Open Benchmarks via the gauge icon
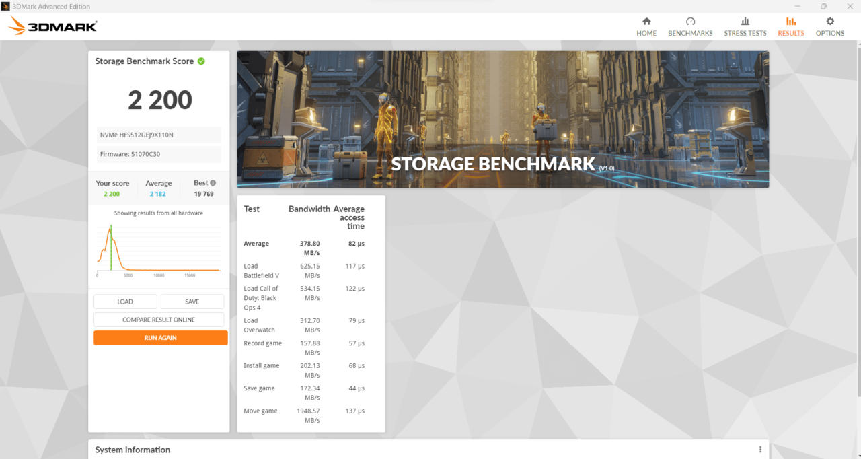This screenshot has height=459, width=861. 690,22
